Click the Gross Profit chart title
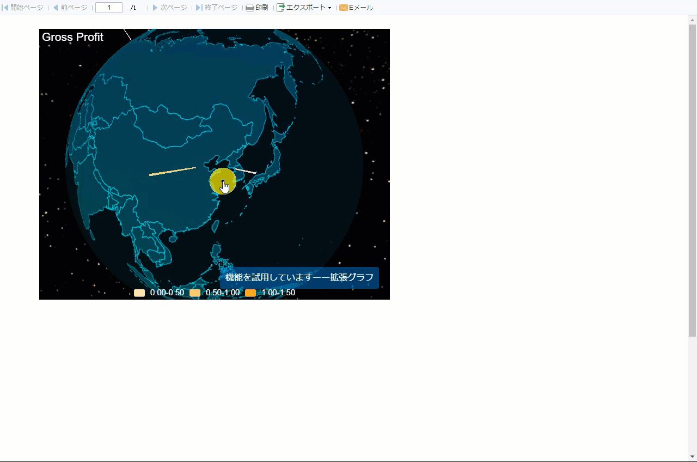Image resolution: width=697 pixels, height=462 pixels. (x=72, y=37)
